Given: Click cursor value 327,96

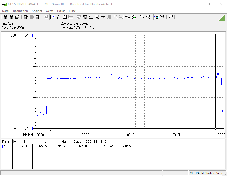Looking at the screenshot, I should tap(82, 146).
